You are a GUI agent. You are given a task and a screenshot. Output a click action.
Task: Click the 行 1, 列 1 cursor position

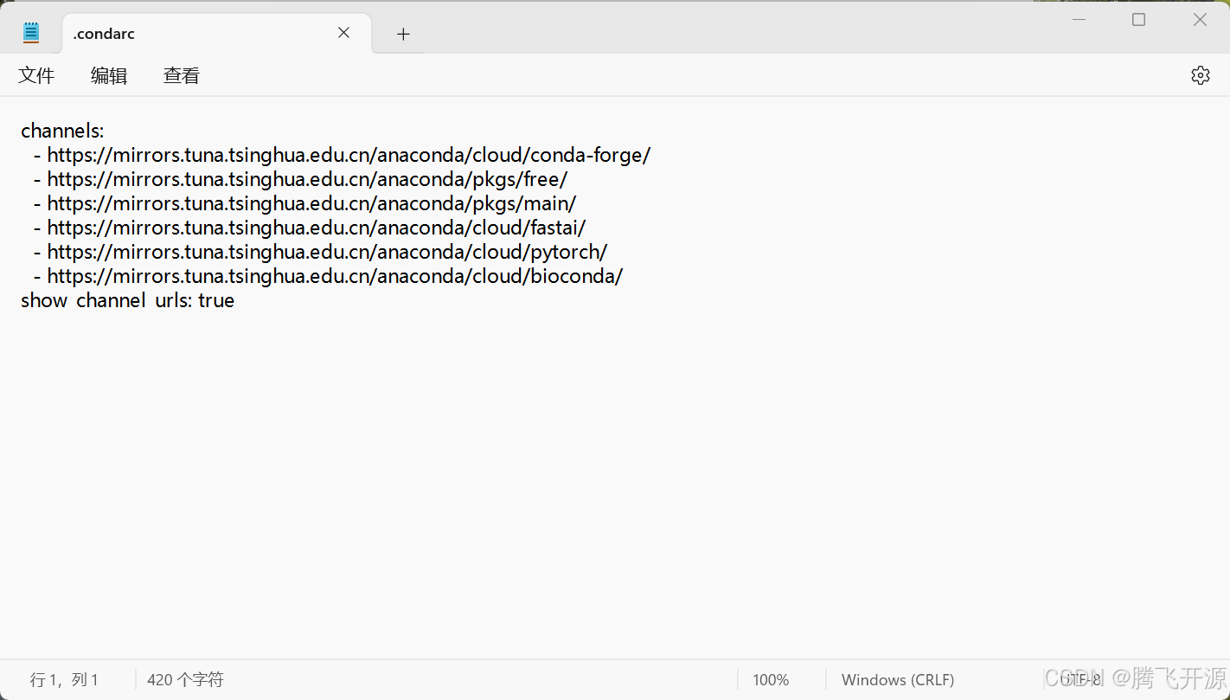tap(65, 680)
